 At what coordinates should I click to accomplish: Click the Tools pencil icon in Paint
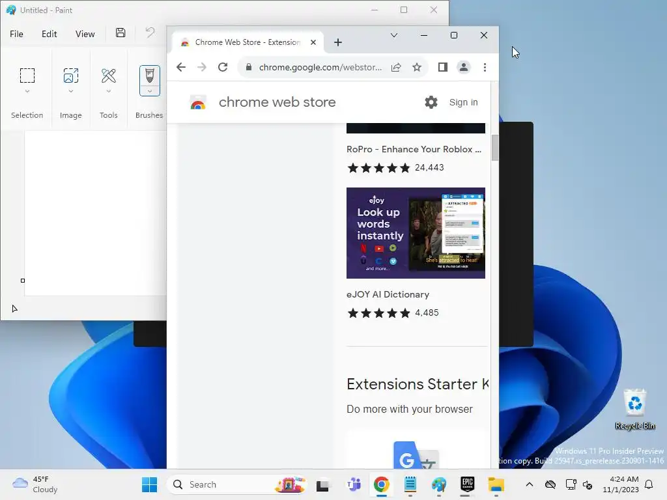(109, 76)
